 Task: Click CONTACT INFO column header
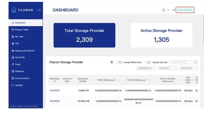[67, 80]
